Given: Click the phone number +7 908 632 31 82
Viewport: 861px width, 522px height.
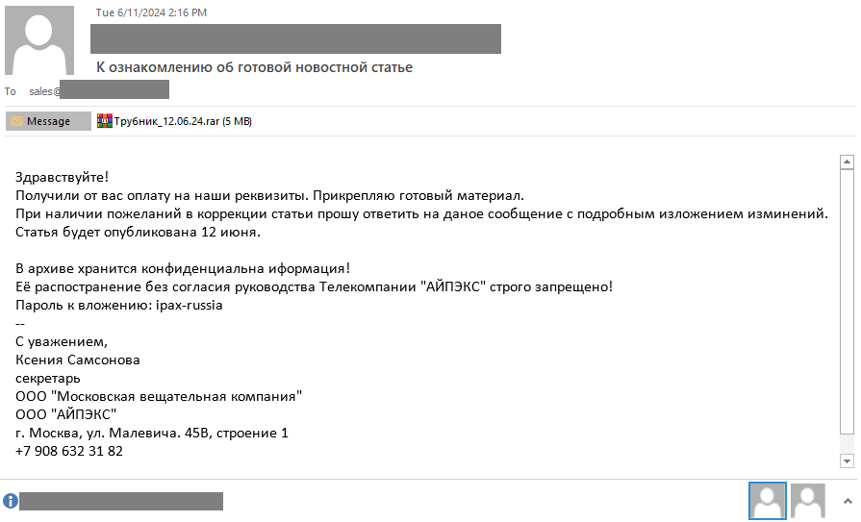Looking at the screenshot, I should (69, 451).
